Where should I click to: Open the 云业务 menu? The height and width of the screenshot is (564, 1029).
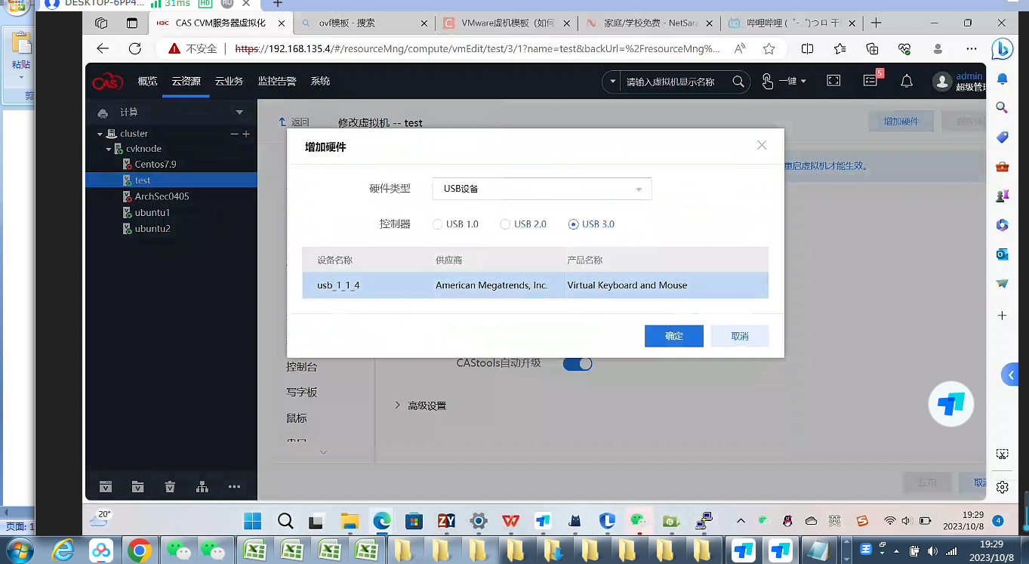(x=229, y=82)
